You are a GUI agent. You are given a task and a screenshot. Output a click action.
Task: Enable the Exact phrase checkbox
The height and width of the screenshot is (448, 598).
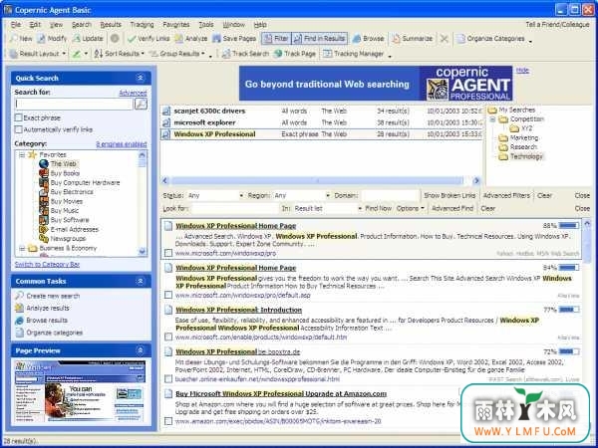(18, 117)
